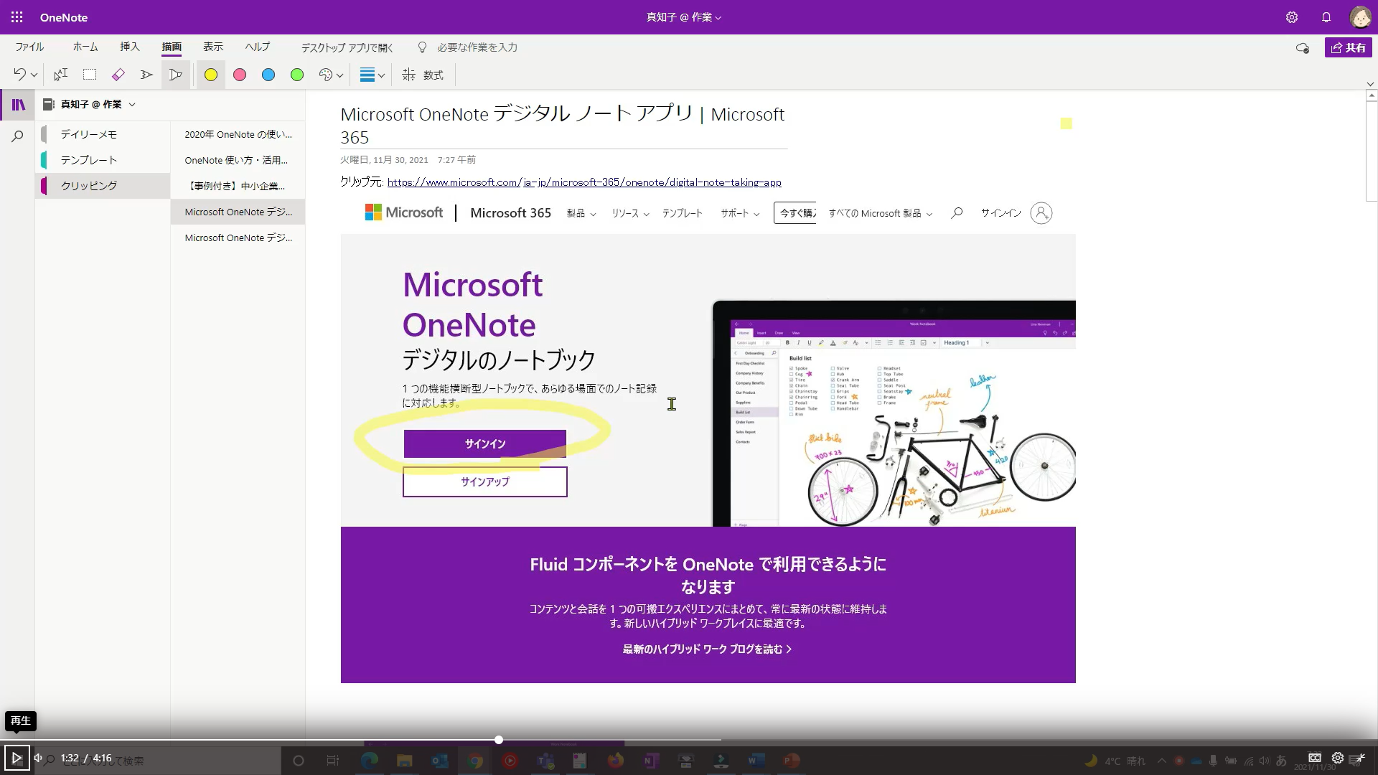Open the ink color palette icon
The width and height of the screenshot is (1378, 775).
[326, 75]
